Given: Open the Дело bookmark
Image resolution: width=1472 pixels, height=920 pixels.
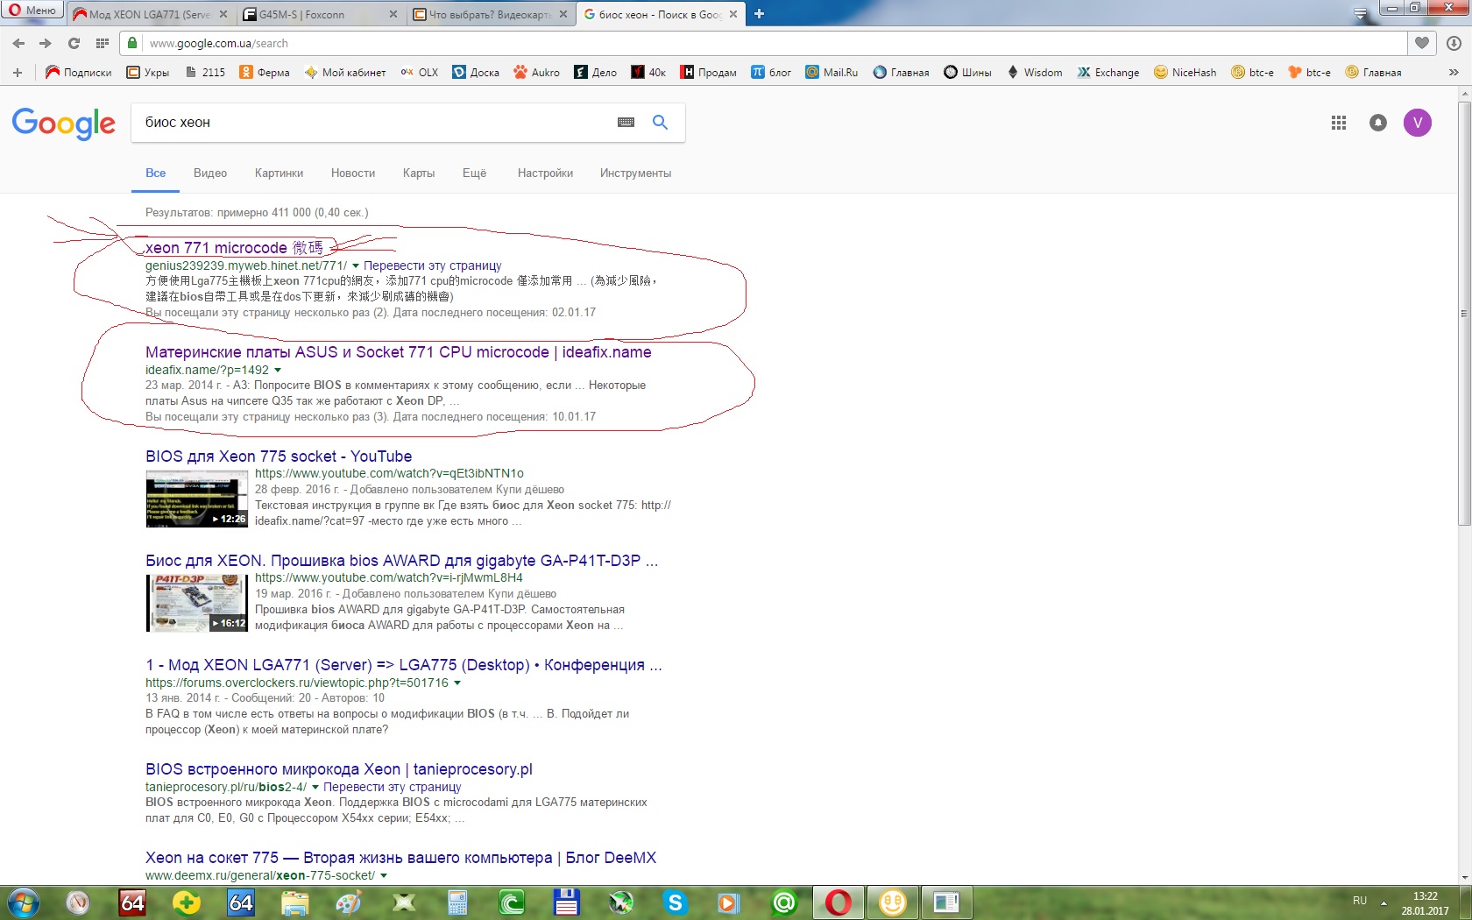Looking at the screenshot, I should (x=596, y=73).
